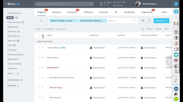Check the Sales reports task checkbox
Viewport: 183px width, 102px height.
[39, 57]
